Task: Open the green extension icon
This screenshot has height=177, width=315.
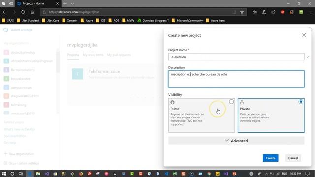Action: 301,12
